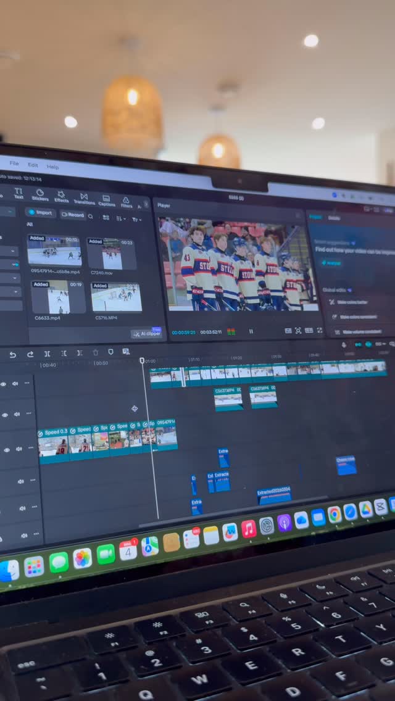The width and height of the screenshot is (395, 701).
Task: Click the Player focus frame icon
Action: 298,331
